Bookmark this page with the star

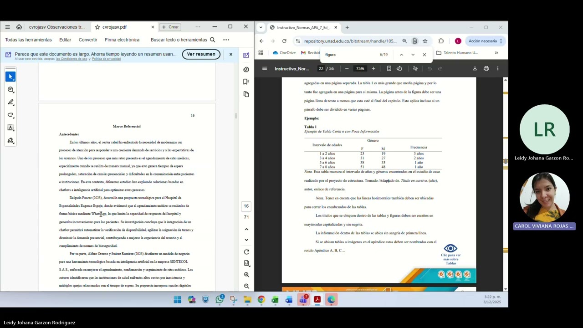coord(425,41)
